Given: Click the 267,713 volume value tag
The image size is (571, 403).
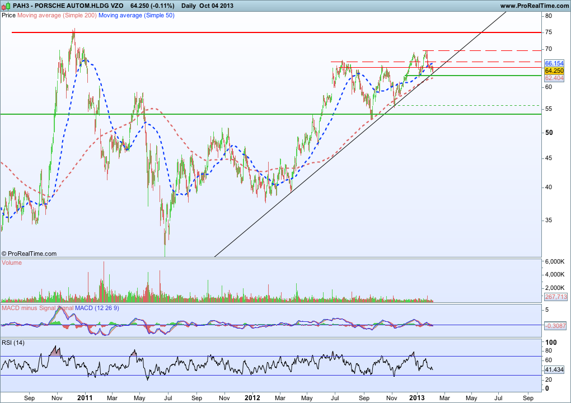Looking at the screenshot, I should (x=556, y=297).
